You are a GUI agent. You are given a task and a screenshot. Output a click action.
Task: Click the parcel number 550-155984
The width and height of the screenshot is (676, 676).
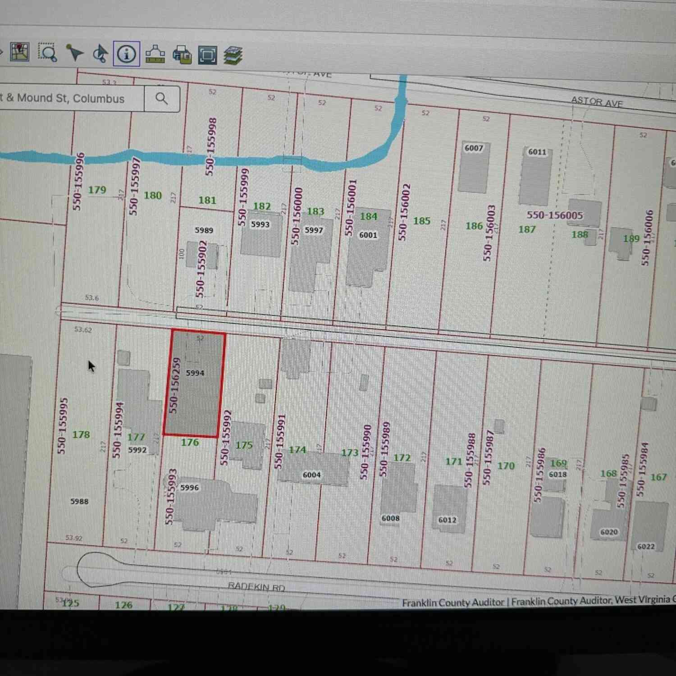pos(643,469)
